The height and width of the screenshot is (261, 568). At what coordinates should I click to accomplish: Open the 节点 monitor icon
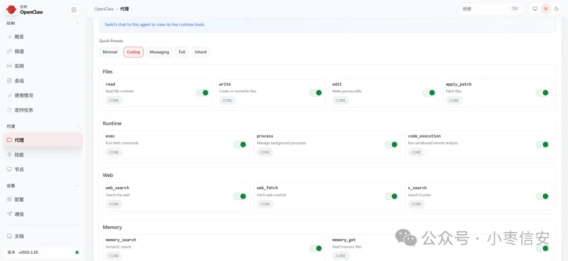coord(9,169)
